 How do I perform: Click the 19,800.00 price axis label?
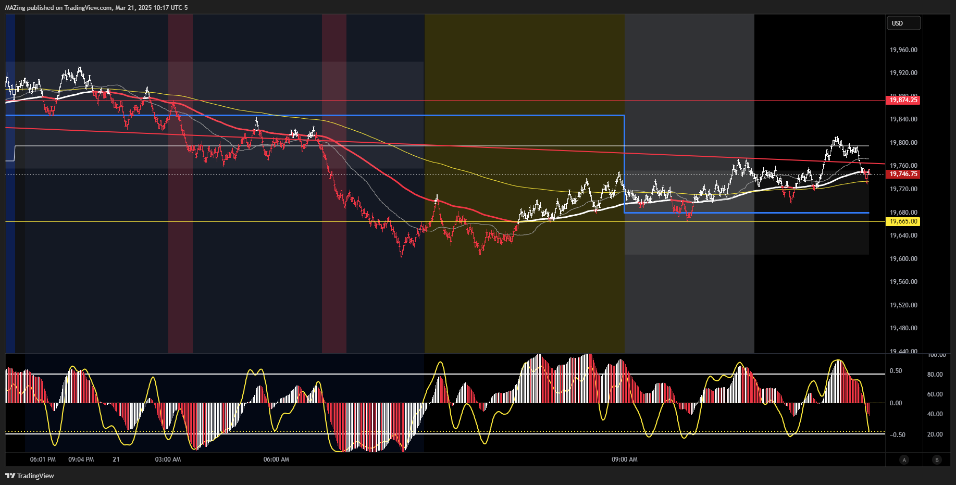tap(903, 143)
